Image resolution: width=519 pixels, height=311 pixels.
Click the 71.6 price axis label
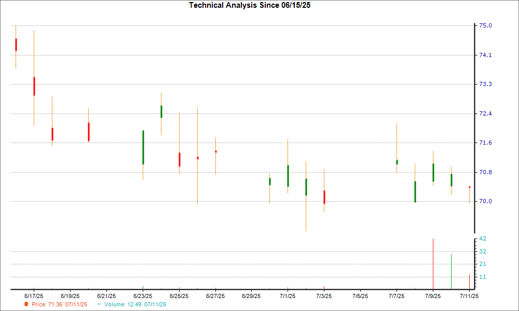485,143
